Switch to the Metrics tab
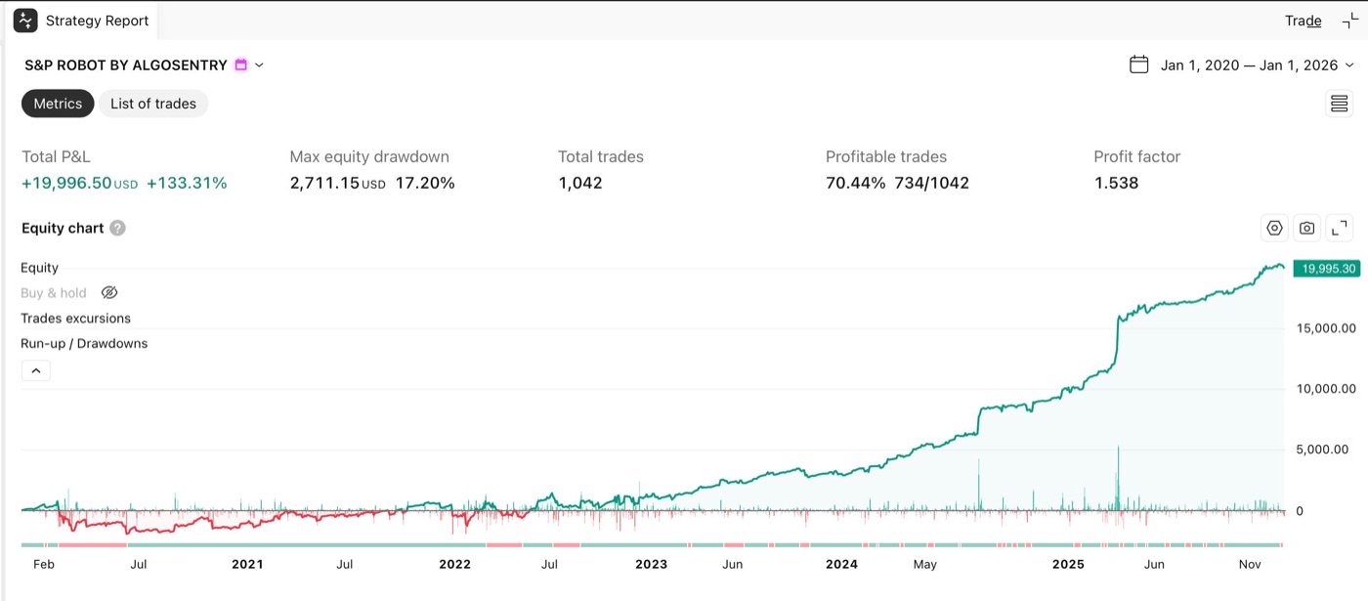Image resolution: width=1368 pixels, height=601 pixels. pos(58,104)
